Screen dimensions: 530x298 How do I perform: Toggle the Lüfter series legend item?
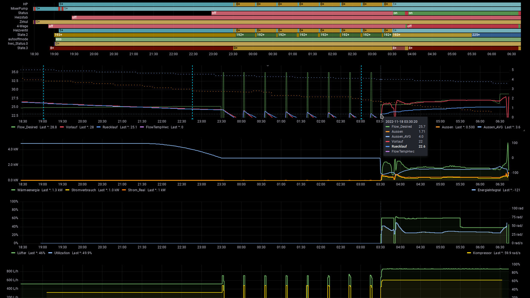tap(22, 253)
